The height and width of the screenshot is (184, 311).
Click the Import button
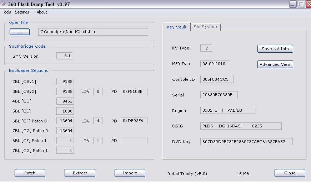(130, 173)
